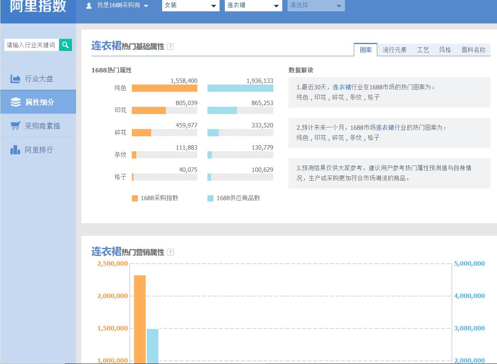Open the 行业大盘 section via its chart icon
Image resolution: width=497 pixels, height=364 pixels.
click(x=15, y=78)
